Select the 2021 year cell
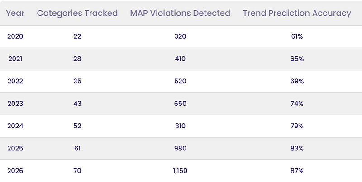The height and width of the screenshot is (182, 362). 15,59
